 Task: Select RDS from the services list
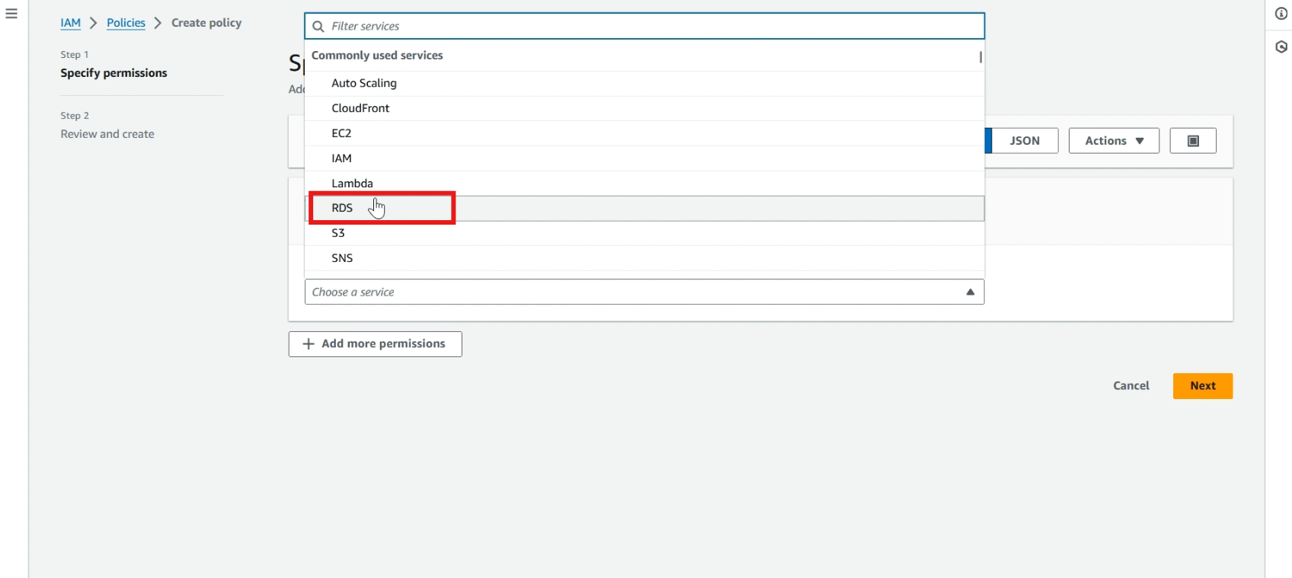[342, 209]
